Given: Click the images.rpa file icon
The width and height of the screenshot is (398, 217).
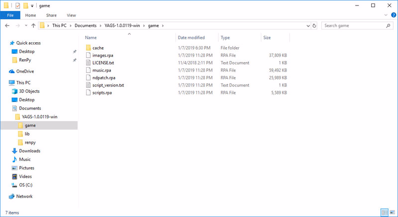Looking at the screenshot, I should click(89, 55).
